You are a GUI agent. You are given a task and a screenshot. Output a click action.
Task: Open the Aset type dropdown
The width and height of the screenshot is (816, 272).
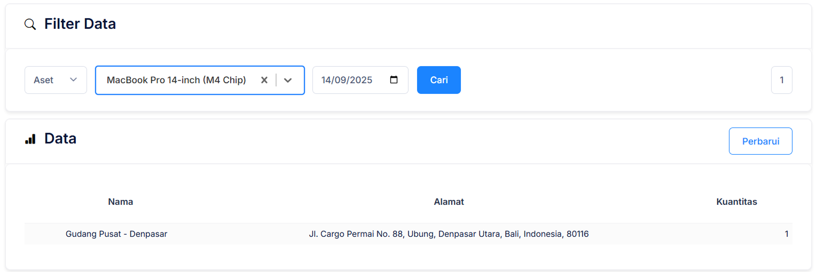(56, 80)
